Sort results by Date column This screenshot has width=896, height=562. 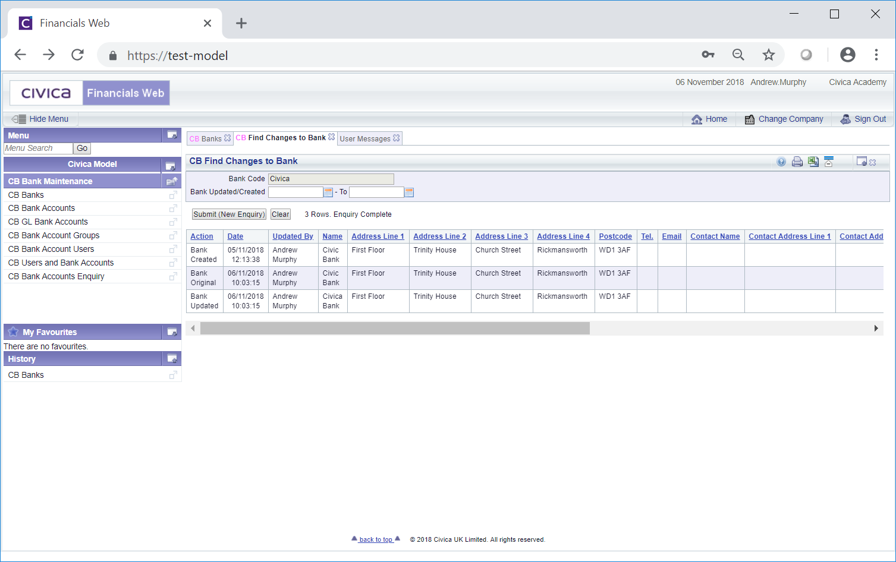(x=235, y=236)
